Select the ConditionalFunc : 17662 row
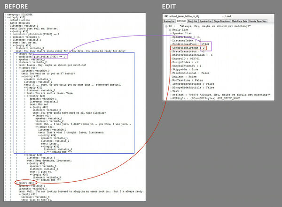282x207 pixels. click(191, 44)
